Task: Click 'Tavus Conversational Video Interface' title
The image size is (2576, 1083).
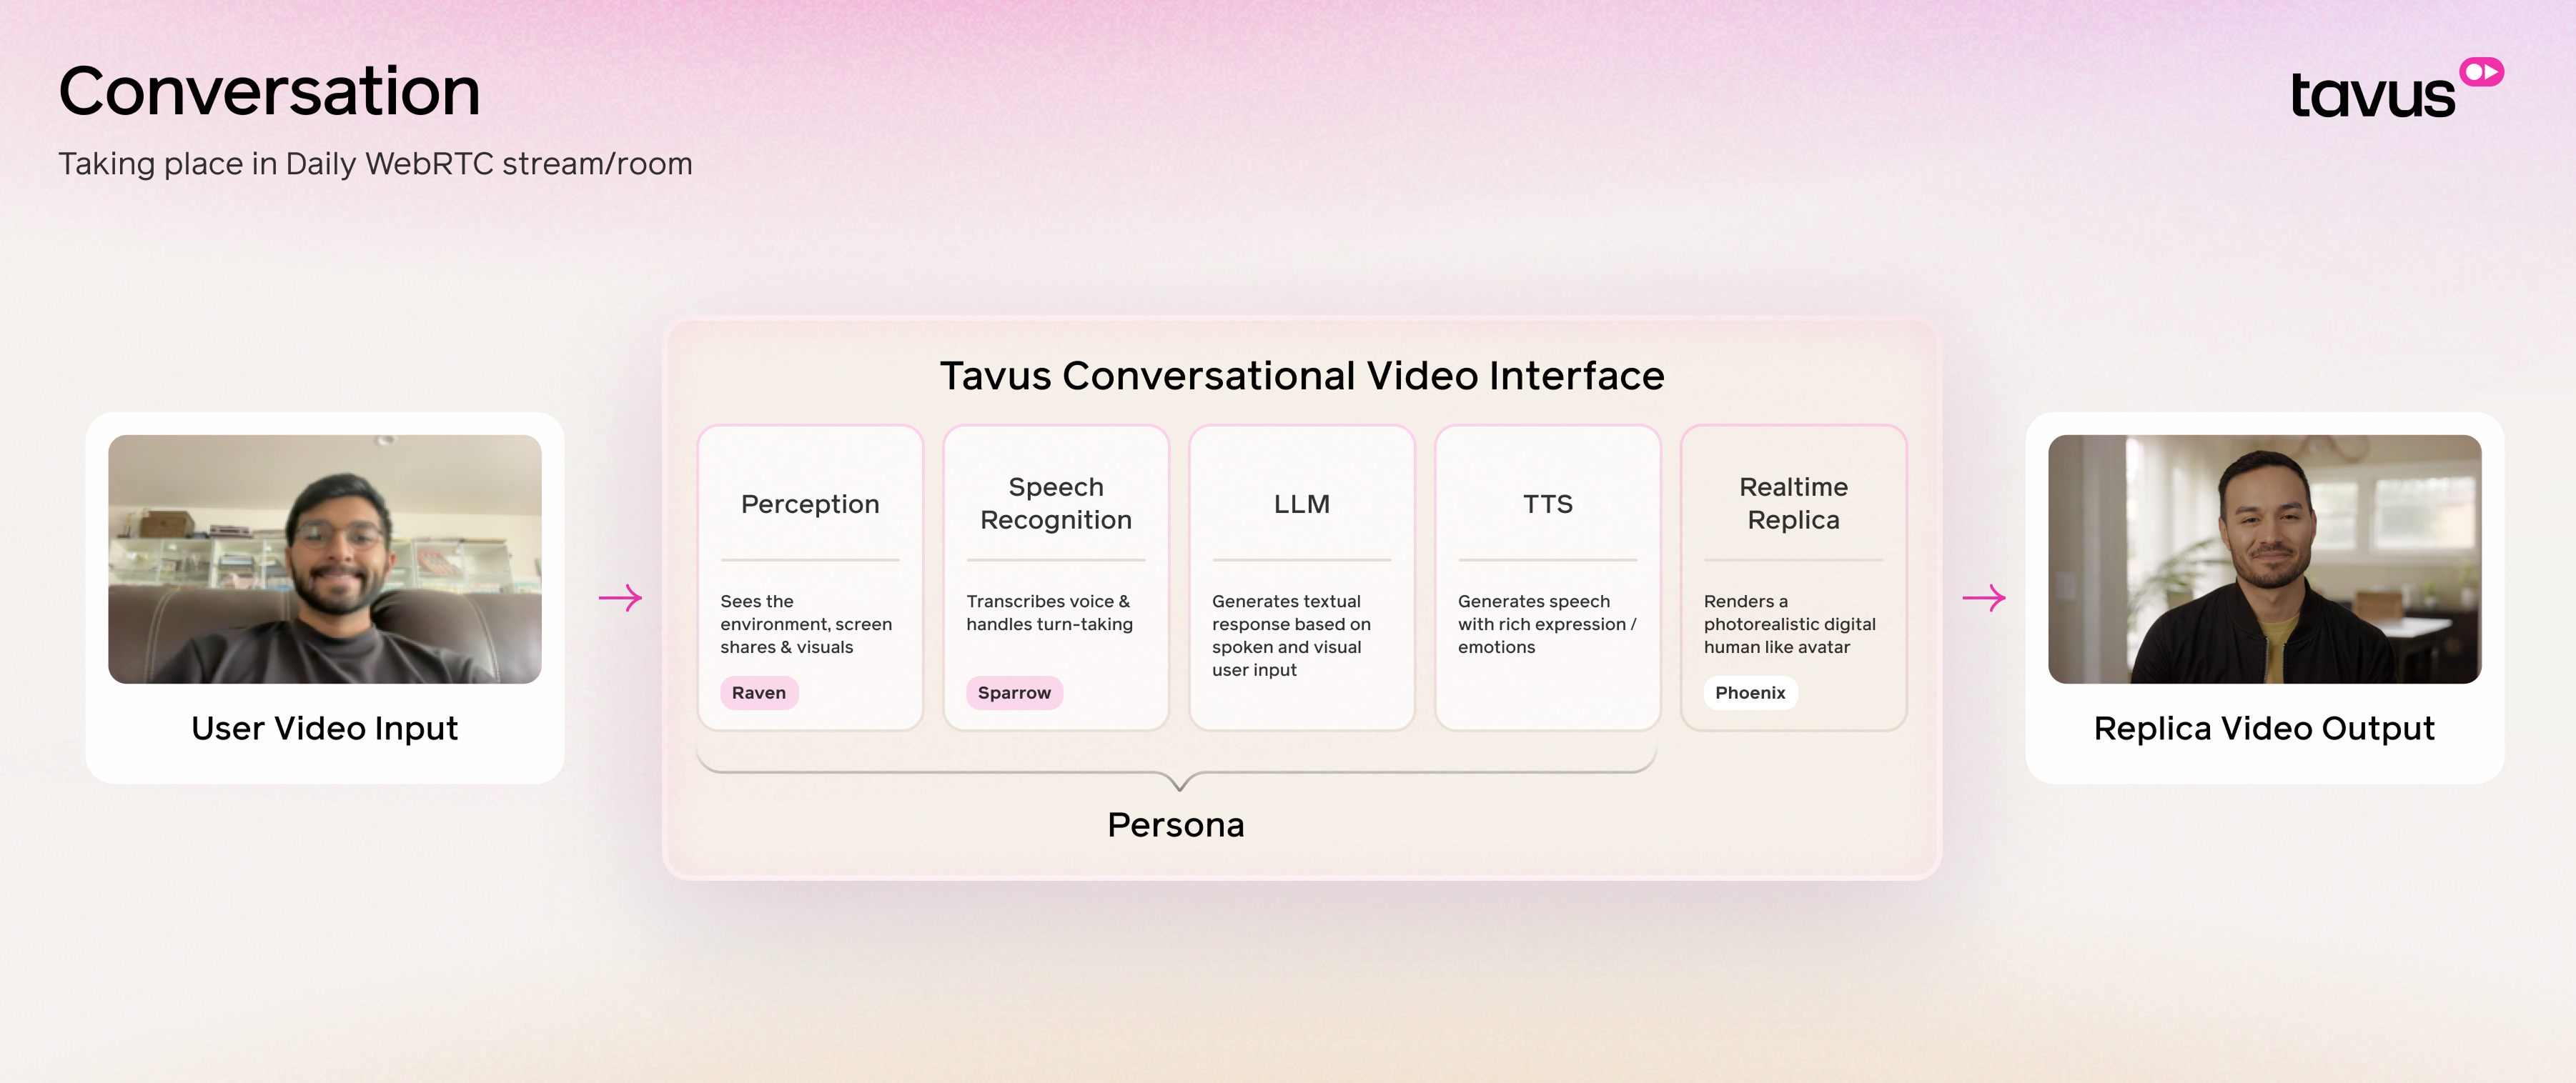Action: [1302, 376]
